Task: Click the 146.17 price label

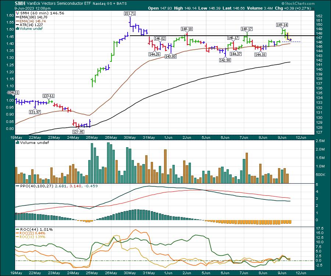Action: tap(233, 38)
